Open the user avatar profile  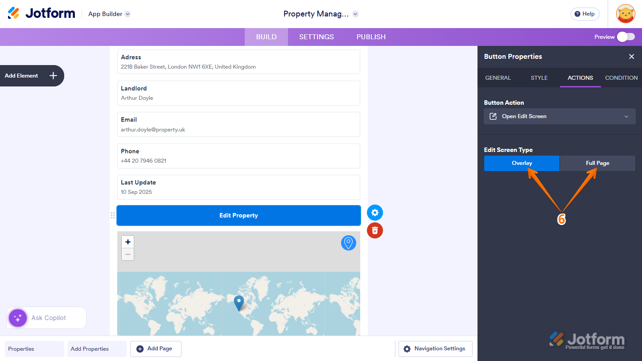(x=626, y=14)
